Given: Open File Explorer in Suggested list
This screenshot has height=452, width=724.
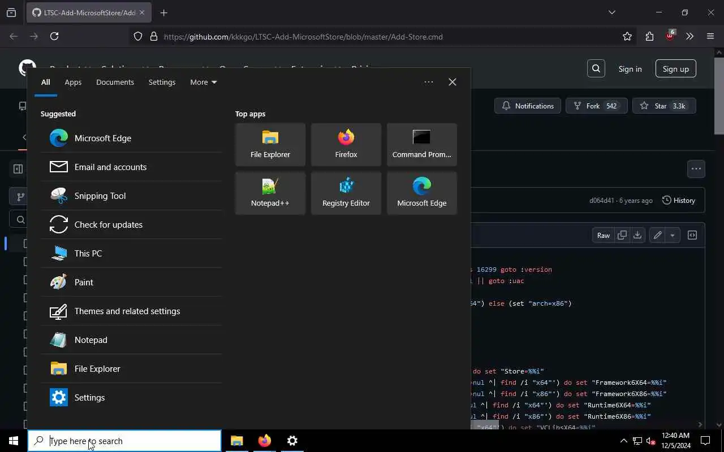Looking at the screenshot, I should pyautogui.click(x=131, y=368).
